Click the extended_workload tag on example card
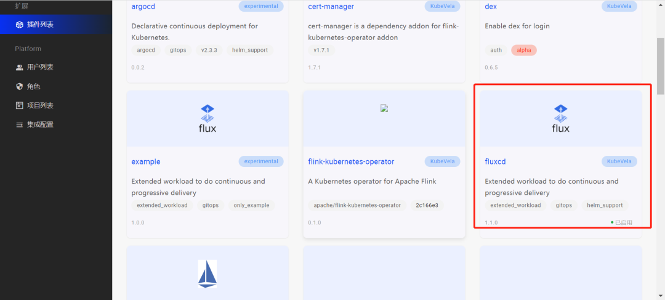Image resolution: width=665 pixels, height=300 pixels. click(x=162, y=205)
